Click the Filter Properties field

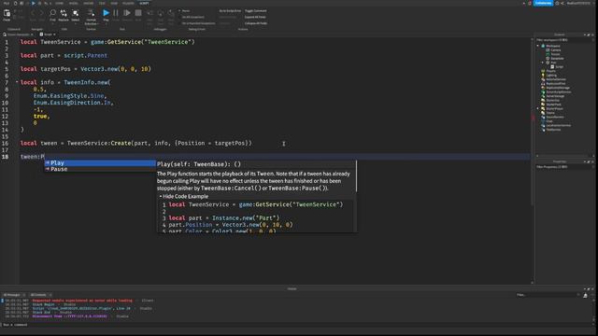pyautogui.click(x=564, y=167)
